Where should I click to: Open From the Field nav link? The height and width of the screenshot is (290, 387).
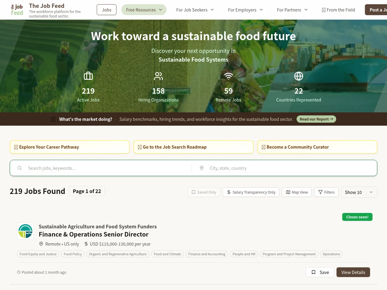(338, 10)
